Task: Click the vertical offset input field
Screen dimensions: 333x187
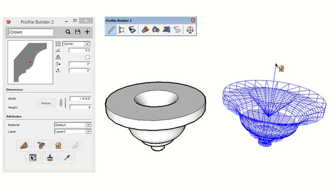Action: tap(80, 71)
